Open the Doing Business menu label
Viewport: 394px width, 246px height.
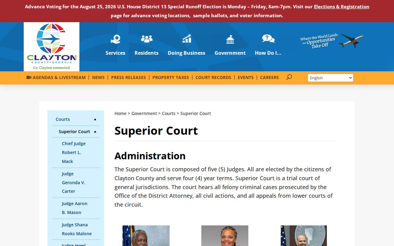(187, 53)
